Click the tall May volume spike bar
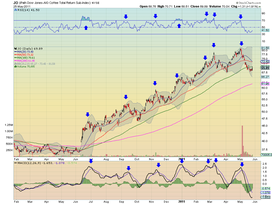The image size is (272, 204). (242, 141)
